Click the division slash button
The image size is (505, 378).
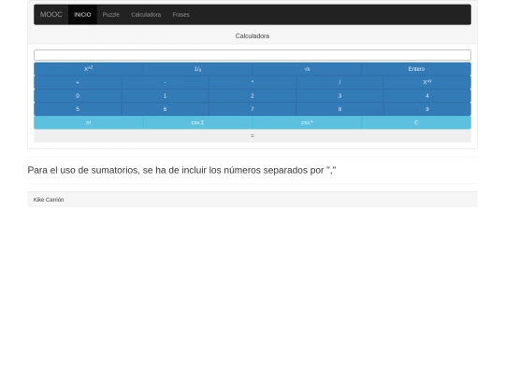339,82
